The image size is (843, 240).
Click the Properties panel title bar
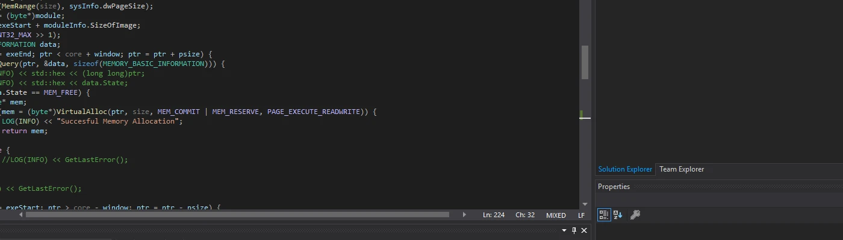[719, 187]
